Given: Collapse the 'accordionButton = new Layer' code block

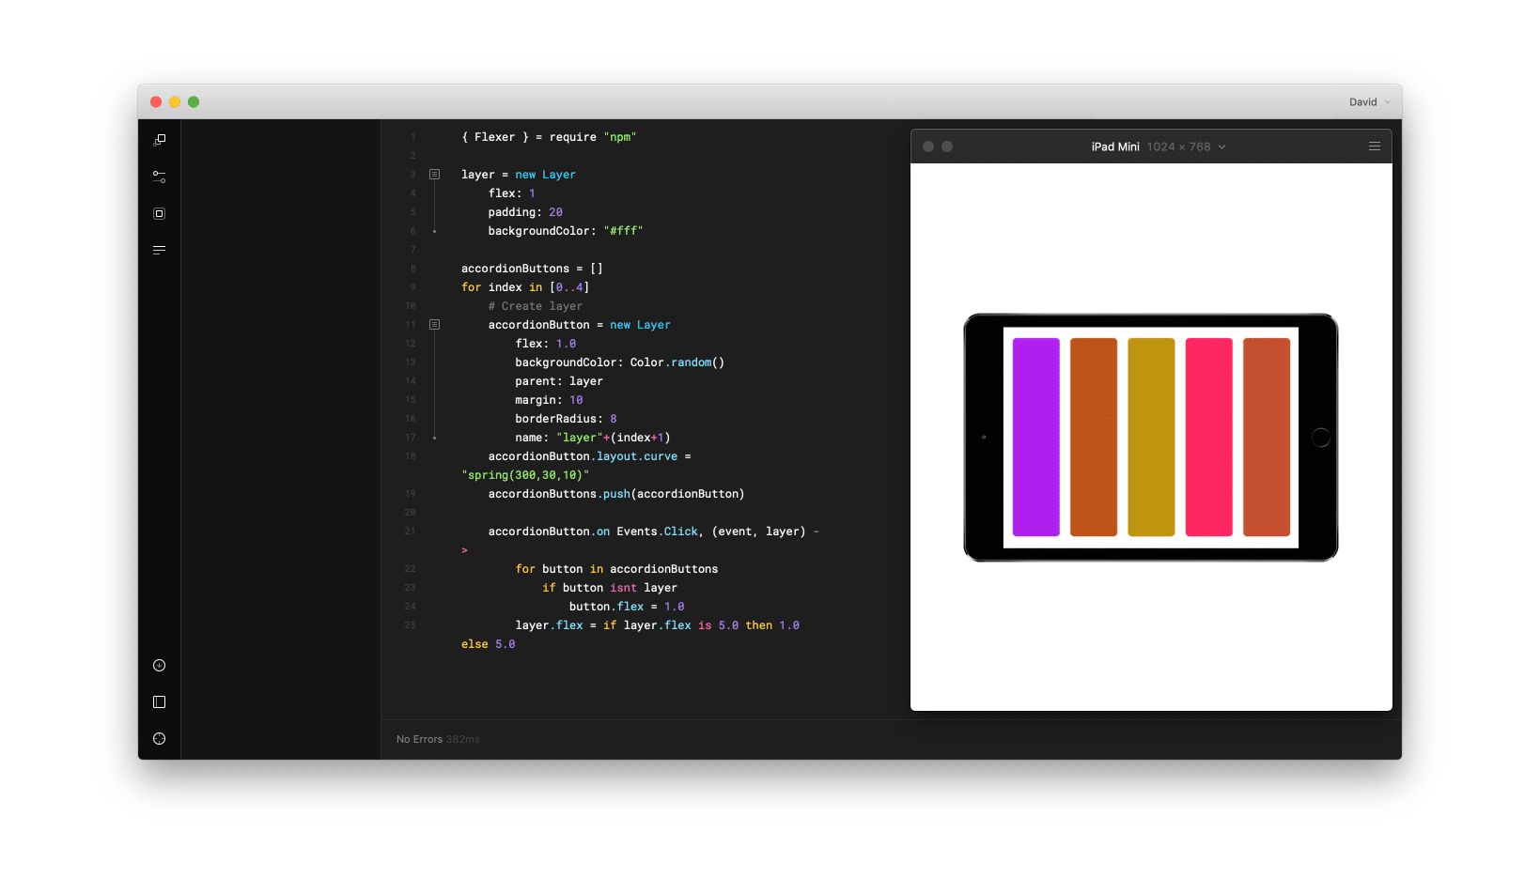Looking at the screenshot, I should 434,325.
